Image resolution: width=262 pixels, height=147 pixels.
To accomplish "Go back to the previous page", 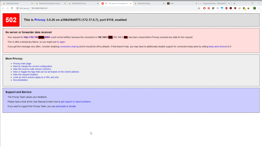I will [3, 8].
